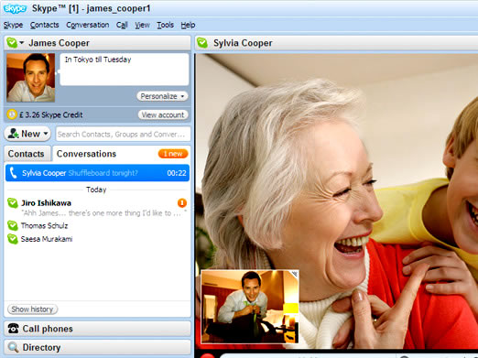Click the telephone icon beside Call phones
The width and height of the screenshot is (478, 358).
pos(13,329)
